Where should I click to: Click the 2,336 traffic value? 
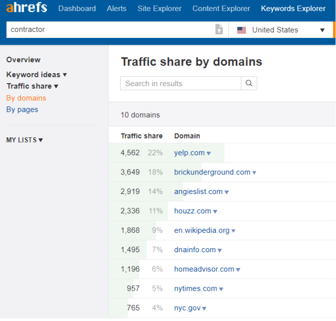(x=130, y=211)
